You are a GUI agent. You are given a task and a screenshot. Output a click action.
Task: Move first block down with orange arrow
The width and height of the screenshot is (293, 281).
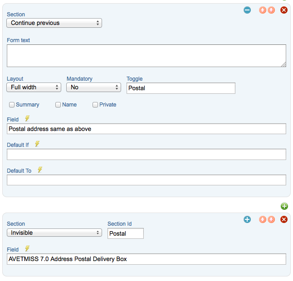point(271,10)
